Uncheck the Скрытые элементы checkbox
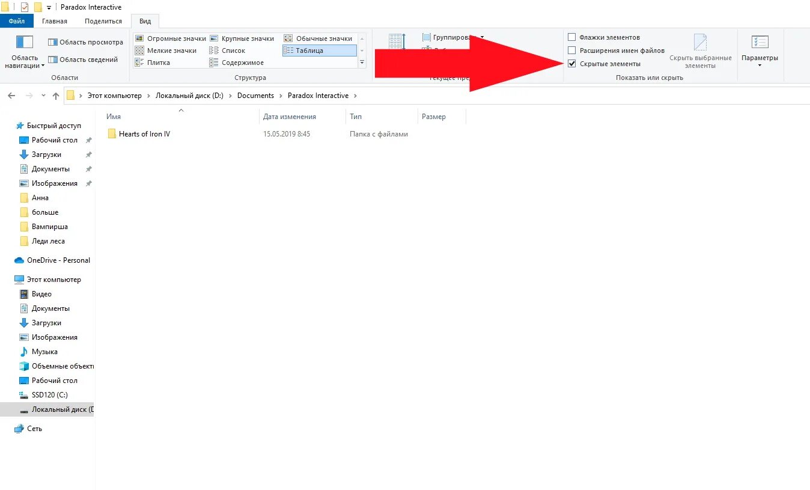This screenshot has width=810, height=490. [x=572, y=64]
